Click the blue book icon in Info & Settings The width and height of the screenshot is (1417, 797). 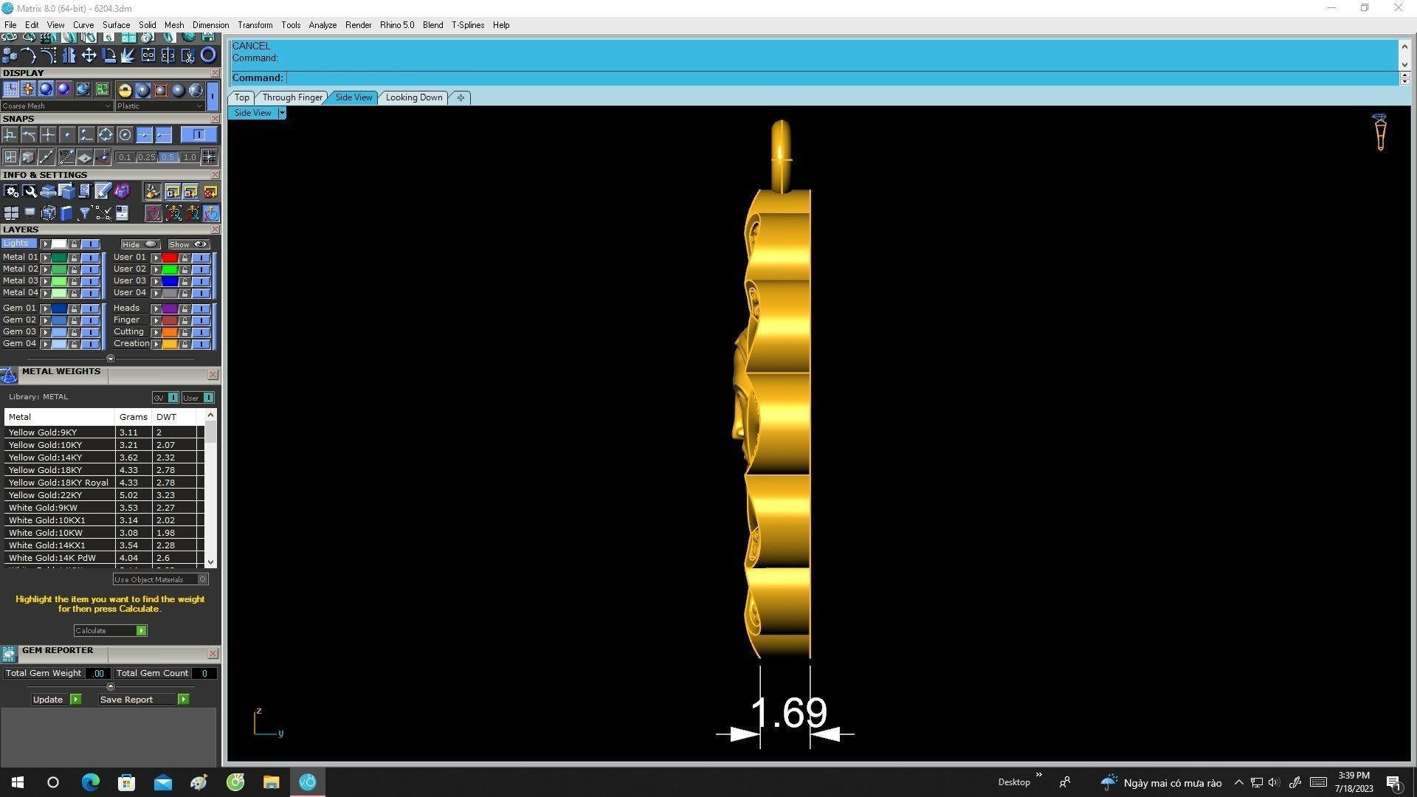click(66, 213)
